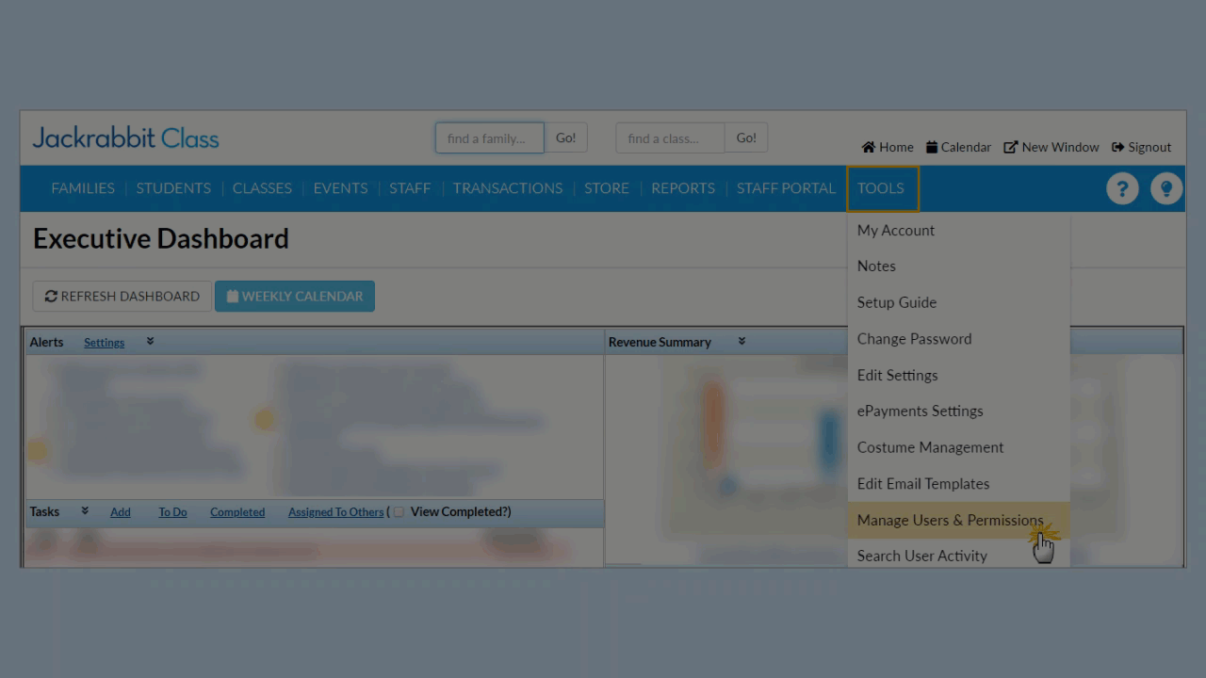Expand the Revenue Summary chevron
The width and height of the screenshot is (1206, 678).
[x=742, y=342]
